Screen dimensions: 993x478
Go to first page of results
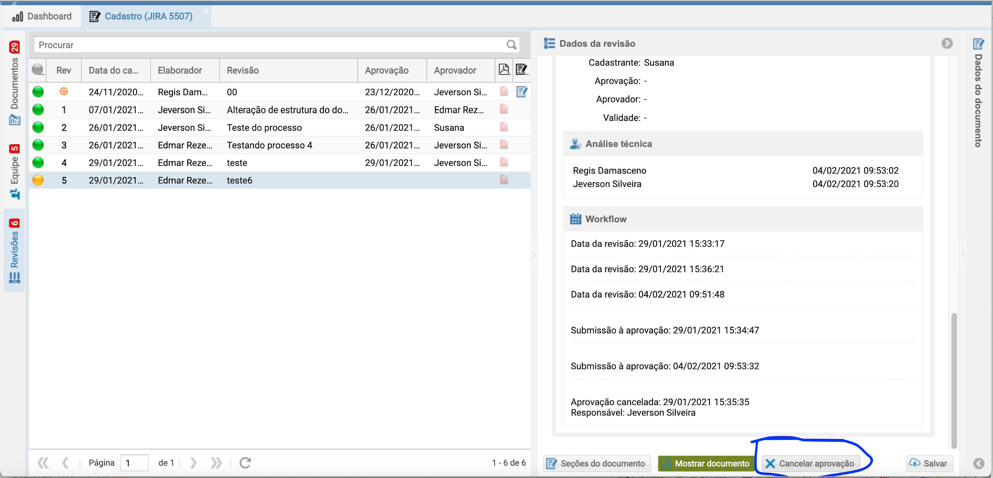coord(43,462)
